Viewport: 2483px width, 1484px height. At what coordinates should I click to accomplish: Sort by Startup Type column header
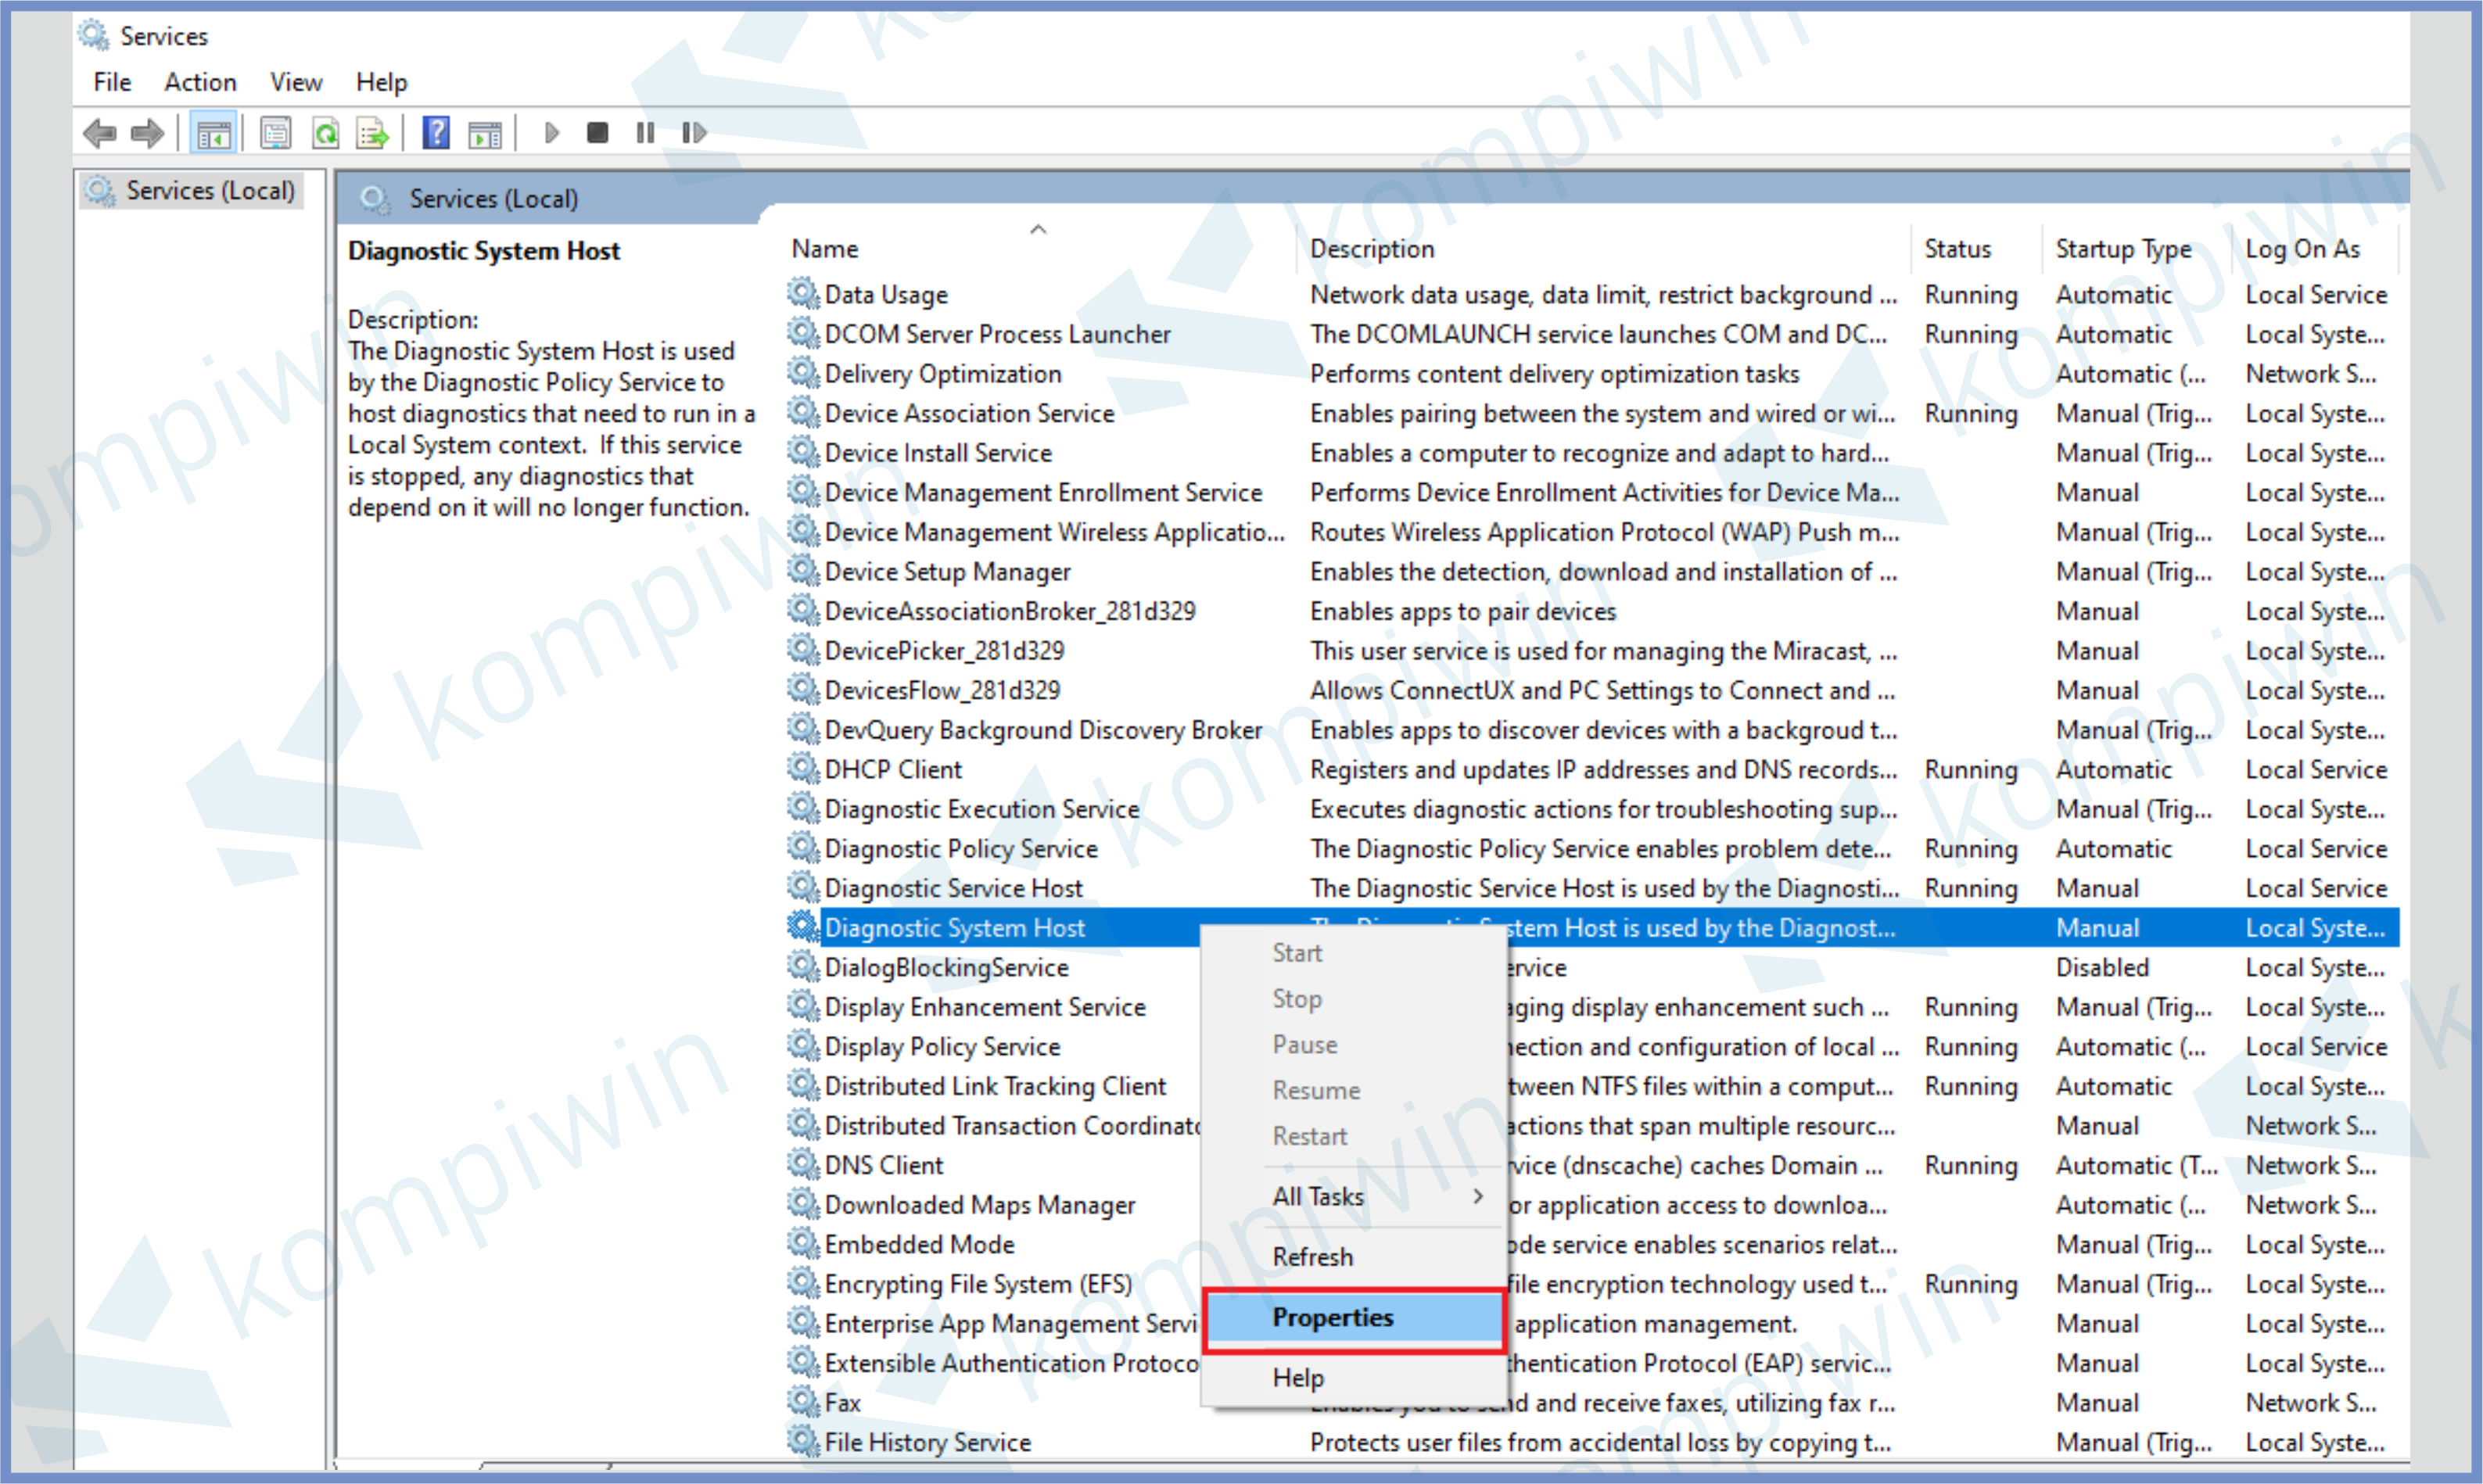click(2122, 249)
